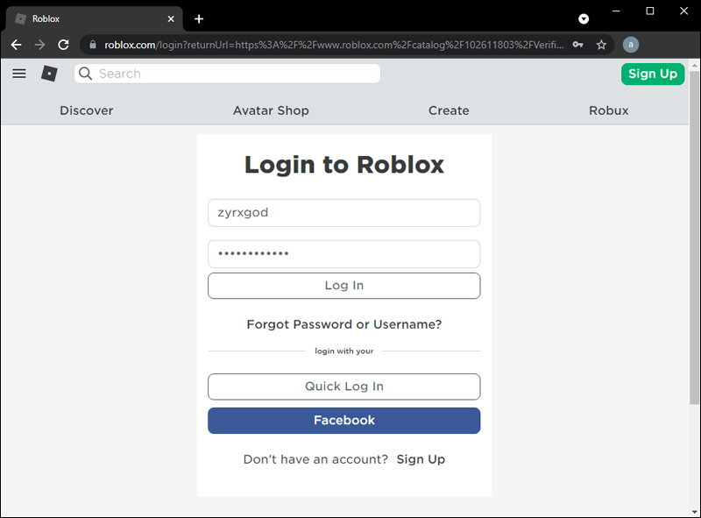
Task: Click the page vertical scrollbar
Action: [694, 263]
